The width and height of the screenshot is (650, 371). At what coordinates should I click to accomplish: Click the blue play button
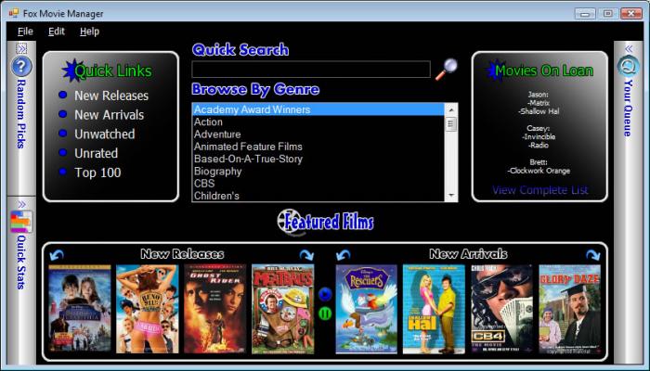click(x=325, y=294)
